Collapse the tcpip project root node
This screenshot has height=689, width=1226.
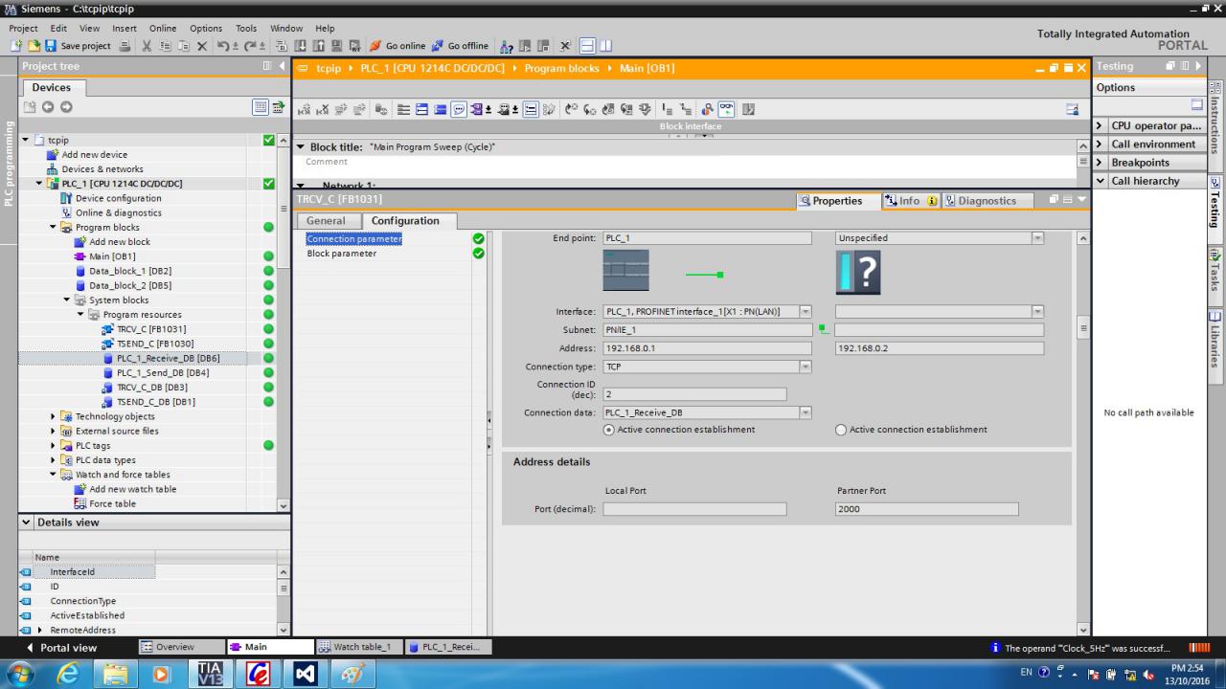(x=27, y=140)
